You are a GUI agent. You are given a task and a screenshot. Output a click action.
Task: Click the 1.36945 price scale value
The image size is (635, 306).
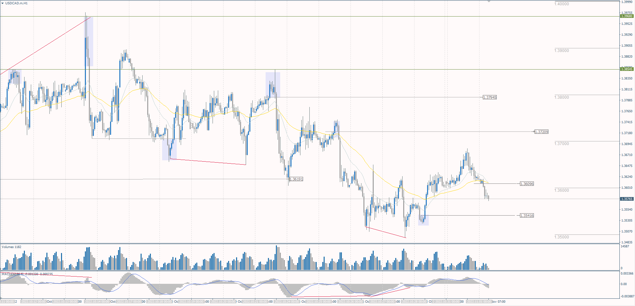pos(627,144)
